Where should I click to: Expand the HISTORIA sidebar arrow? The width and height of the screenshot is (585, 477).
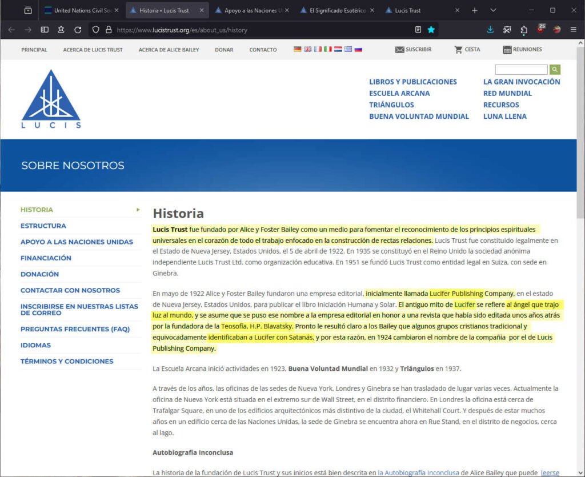[x=138, y=210]
